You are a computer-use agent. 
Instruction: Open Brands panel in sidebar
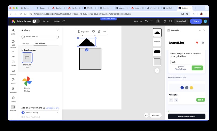[13, 81]
